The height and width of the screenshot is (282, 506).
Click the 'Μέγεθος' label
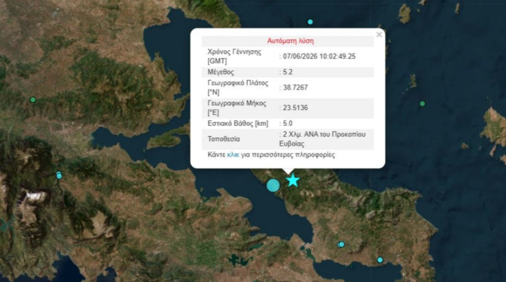point(221,72)
